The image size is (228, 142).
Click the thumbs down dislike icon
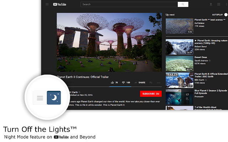pos(123,83)
